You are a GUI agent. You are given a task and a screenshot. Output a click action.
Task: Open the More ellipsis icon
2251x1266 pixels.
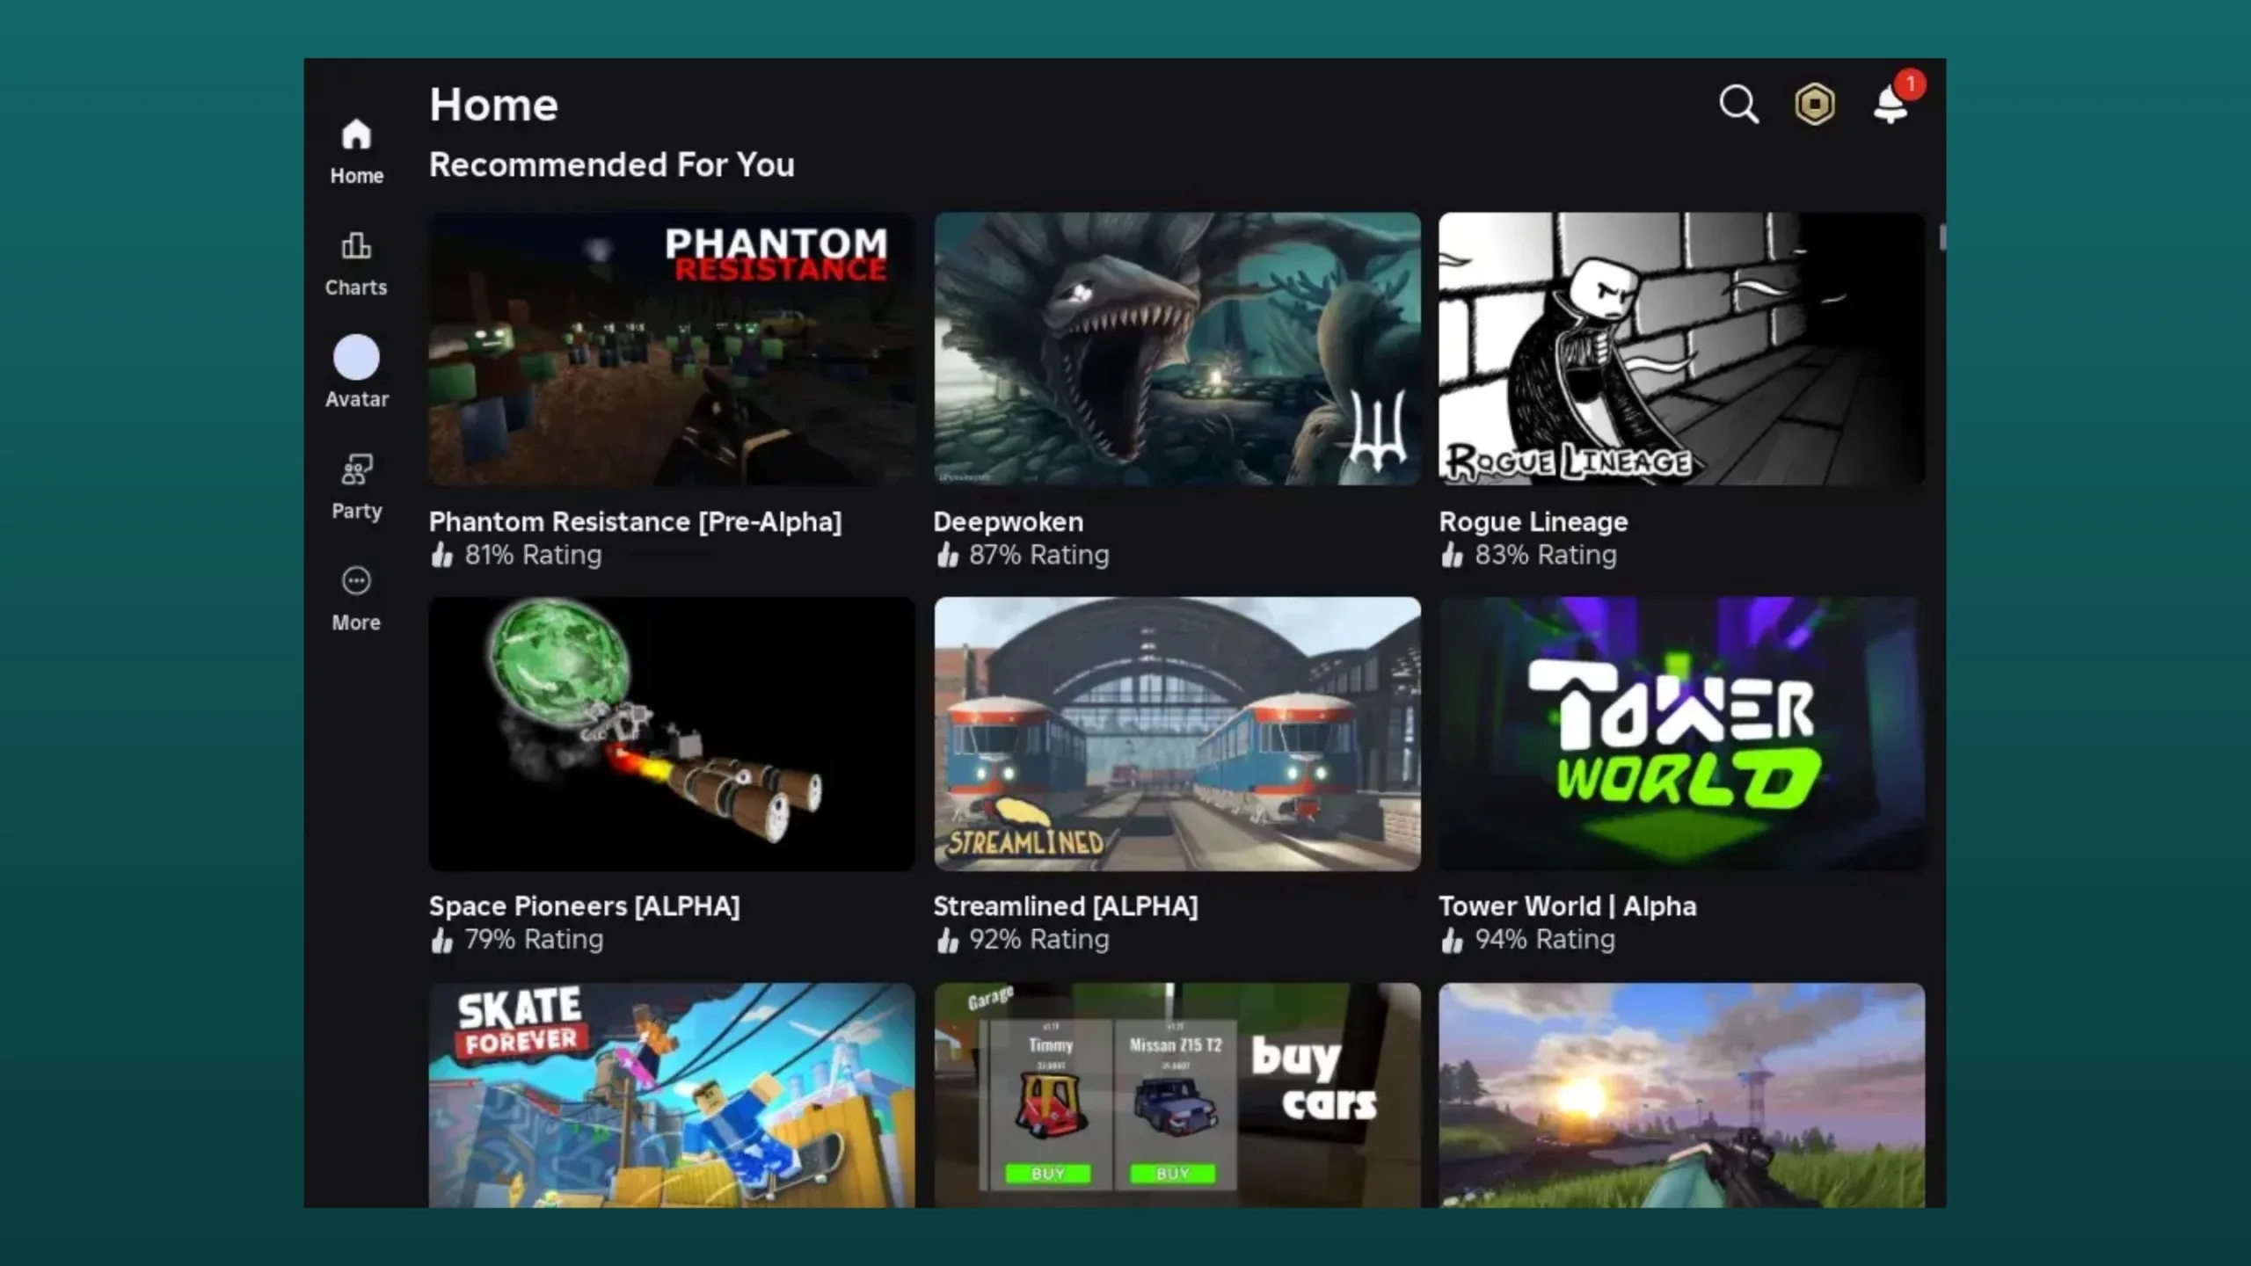[356, 581]
